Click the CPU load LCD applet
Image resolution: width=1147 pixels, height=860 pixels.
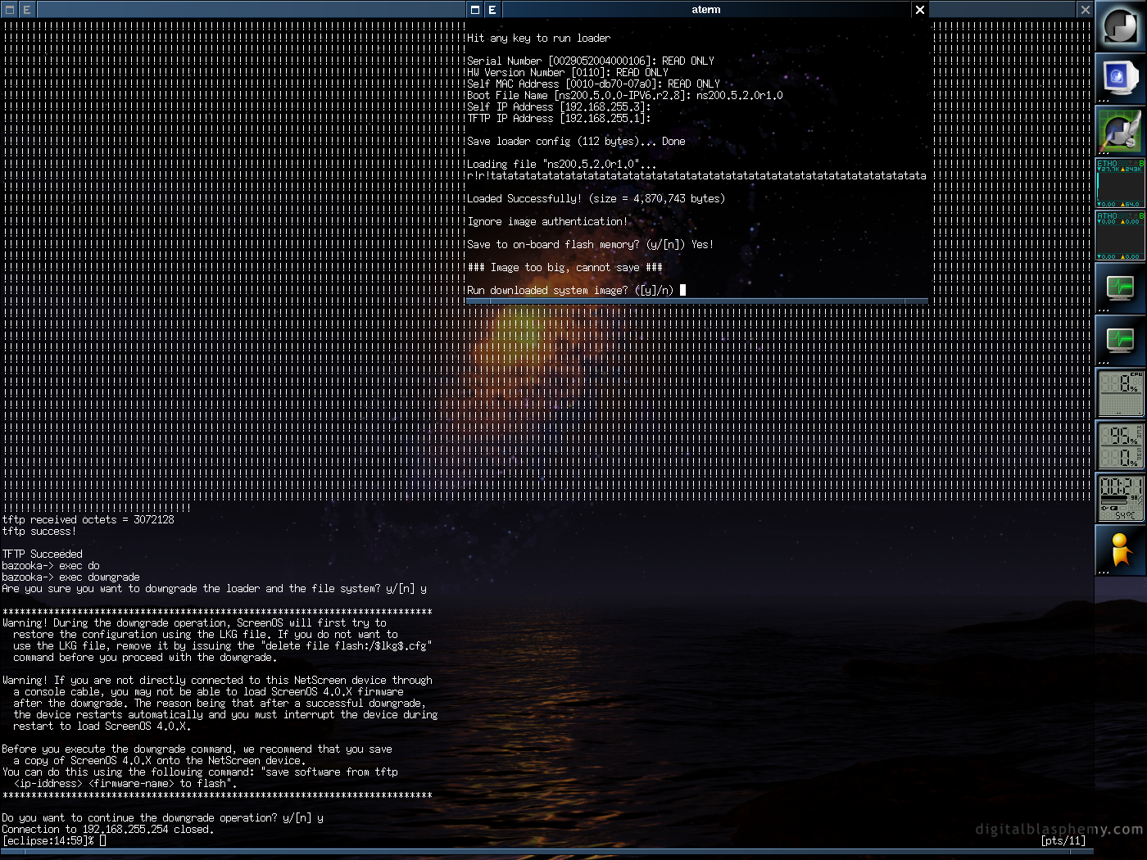[1121, 393]
